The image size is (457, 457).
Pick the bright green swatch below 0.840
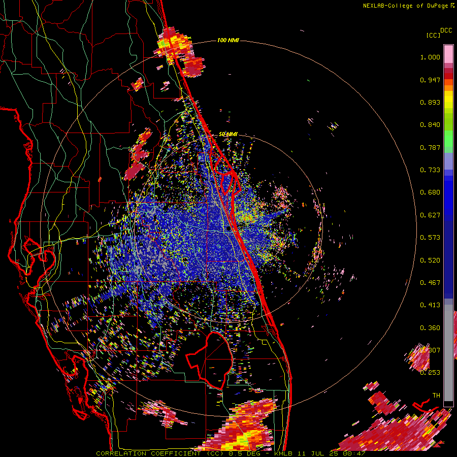[x=448, y=138]
